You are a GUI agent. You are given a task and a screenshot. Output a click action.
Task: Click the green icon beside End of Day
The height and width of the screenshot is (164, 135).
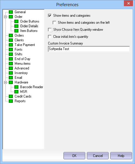tap(11, 59)
